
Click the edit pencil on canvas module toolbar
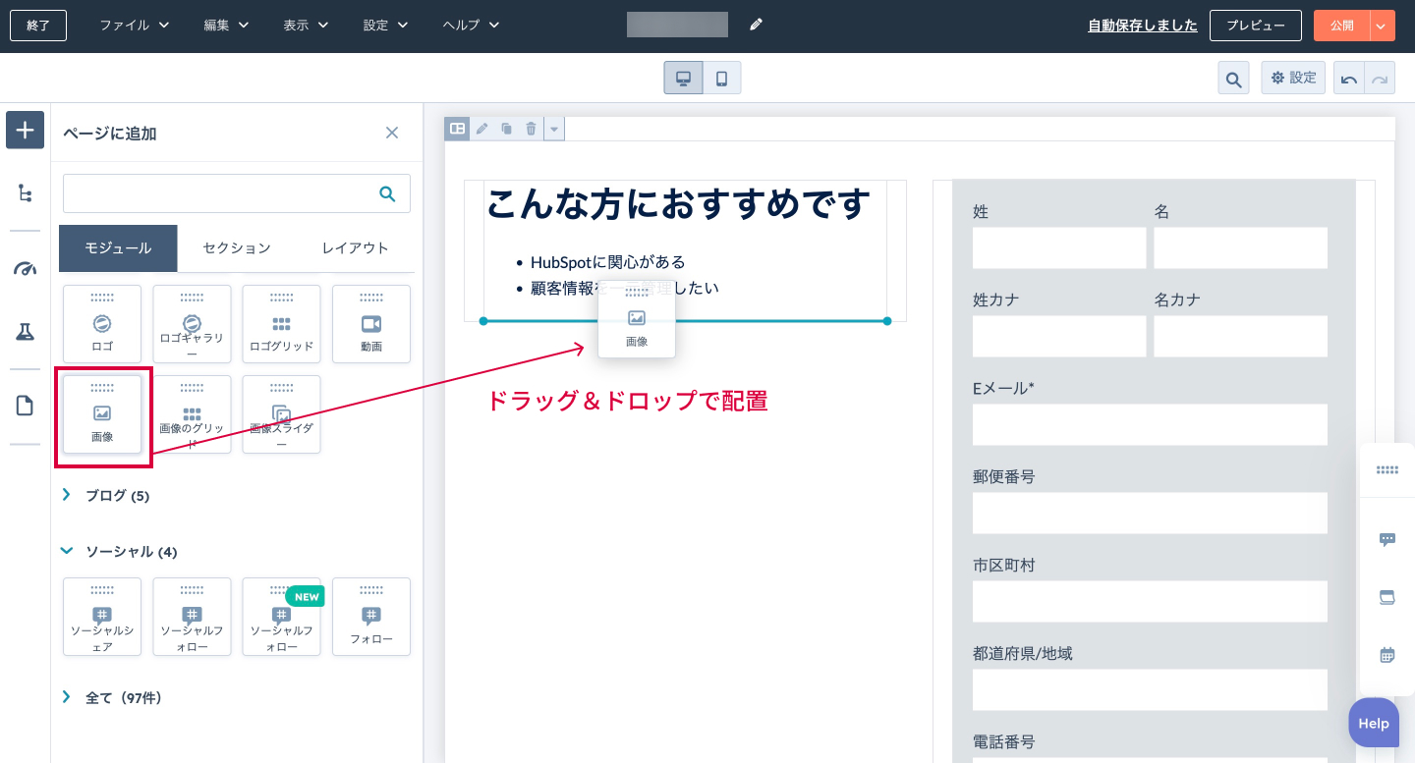tap(481, 129)
